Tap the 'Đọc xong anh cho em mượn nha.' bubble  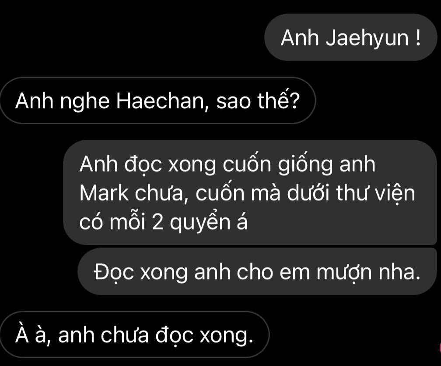(x=257, y=272)
